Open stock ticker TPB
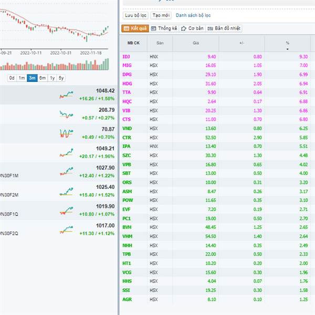 127,254
